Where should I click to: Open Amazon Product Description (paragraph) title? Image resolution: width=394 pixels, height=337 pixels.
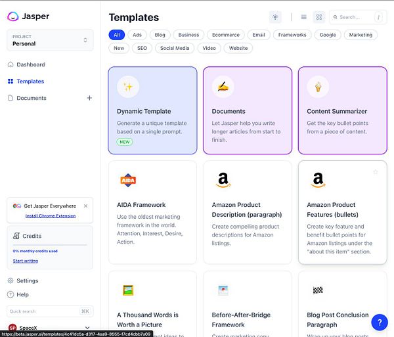(x=247, y=210)
